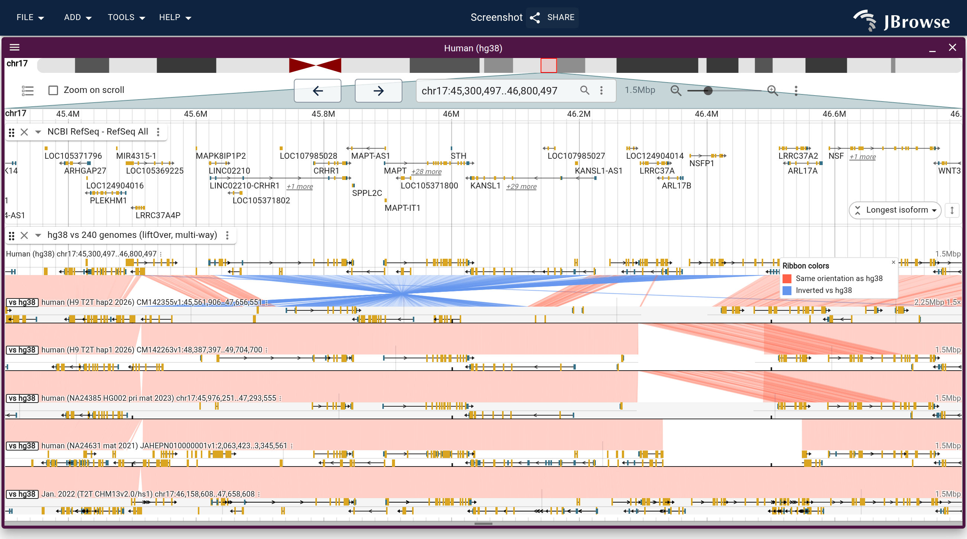Close the Ribbon colors legend
967x539 pixels.
click(x=893, y=262)
